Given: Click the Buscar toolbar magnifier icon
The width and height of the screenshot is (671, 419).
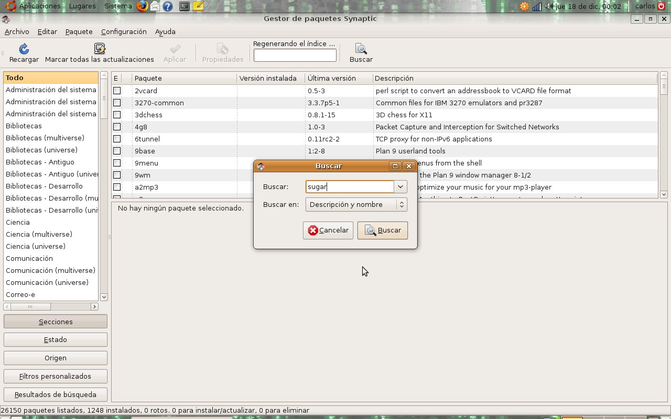Looking at the screenshot, I should [361, 49].
